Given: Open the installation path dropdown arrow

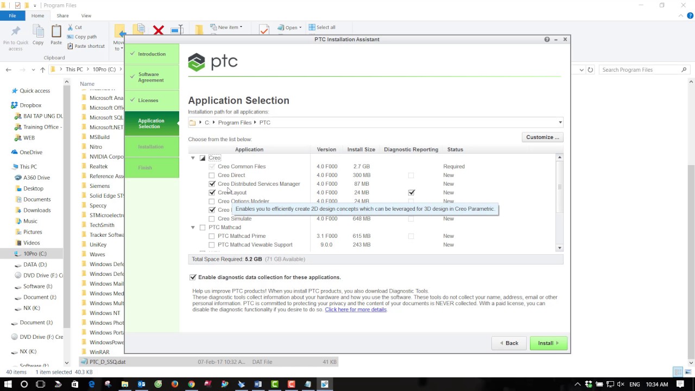Looking at the screenshot, I should 560,123.
